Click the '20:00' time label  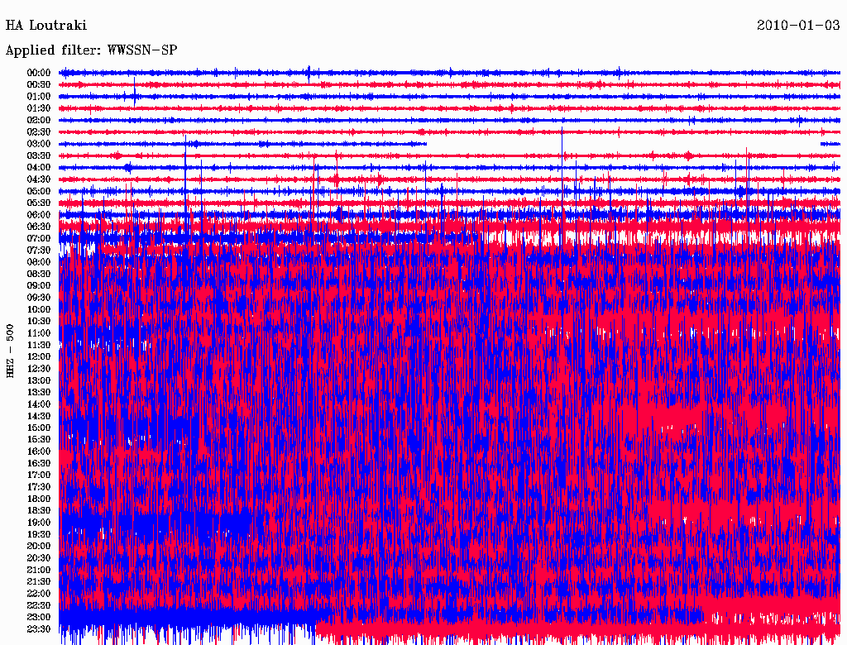click(39, 546)
